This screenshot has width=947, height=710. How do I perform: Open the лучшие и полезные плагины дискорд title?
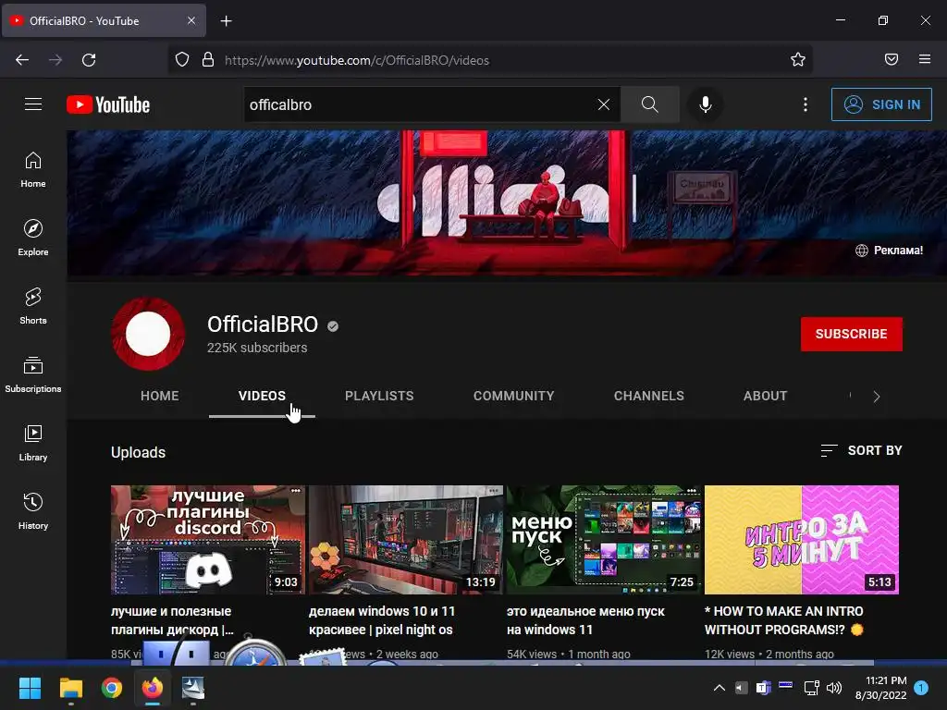tap(172, 620)
